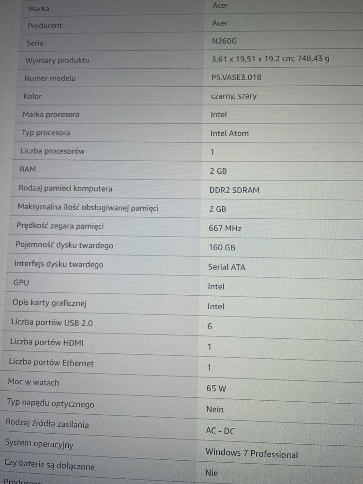Screen dimensions: 363x484
Task: Click the Producent row's Acer value
Action: [x=220, y=23]
